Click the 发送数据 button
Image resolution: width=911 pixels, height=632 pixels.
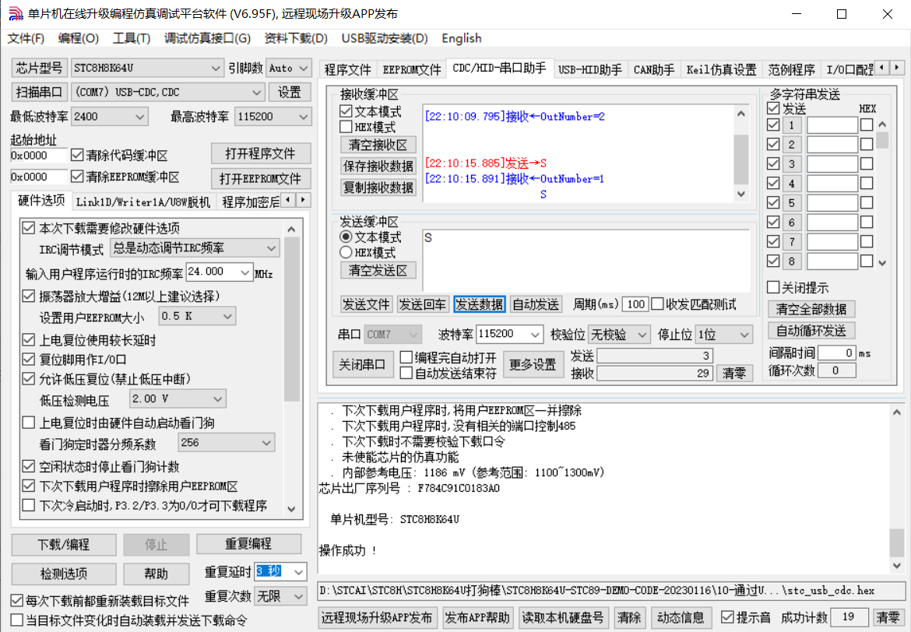coord(480,304)
